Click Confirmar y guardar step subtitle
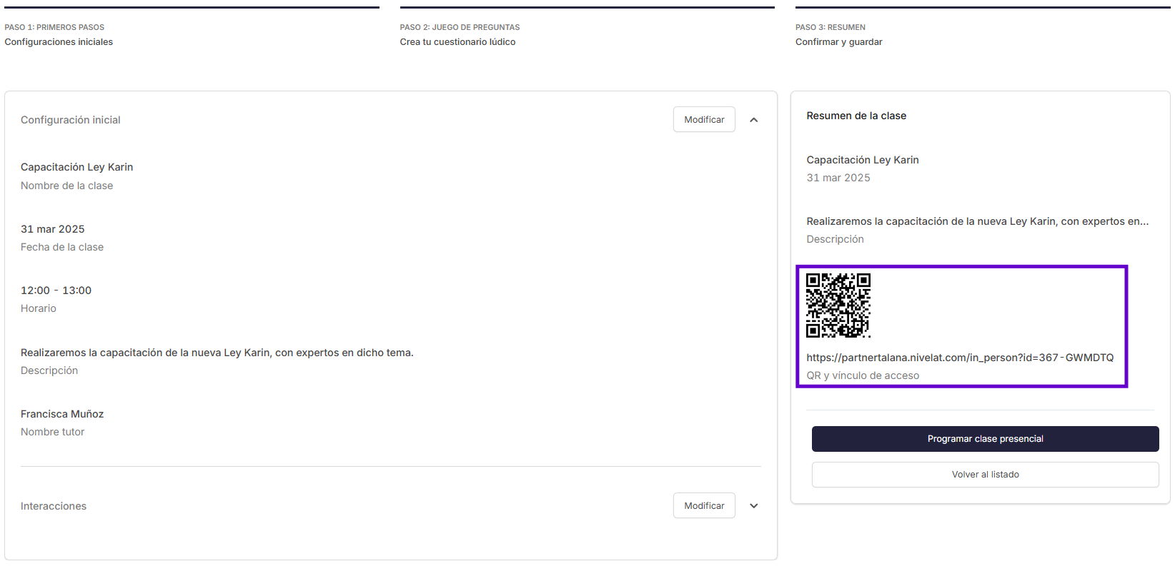 tap(838, 42)
